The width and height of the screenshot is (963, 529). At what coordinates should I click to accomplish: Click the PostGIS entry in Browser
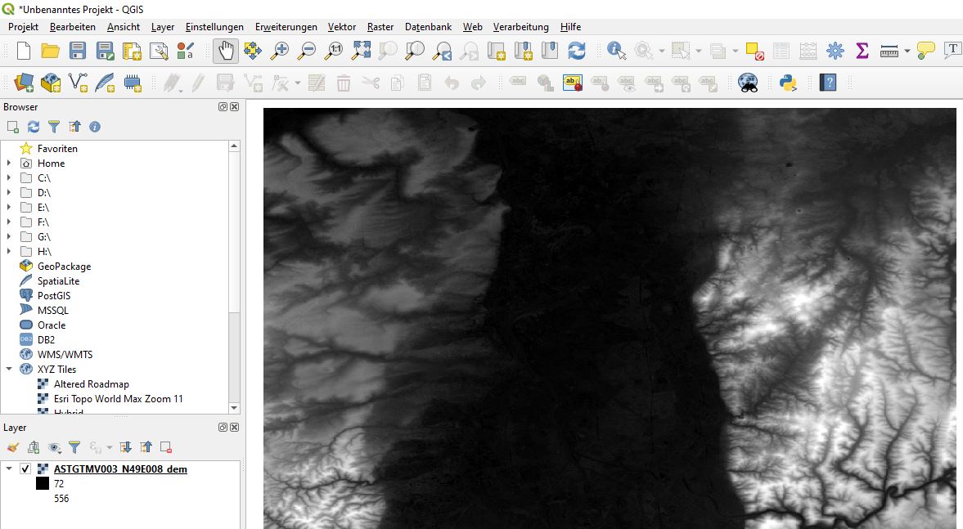click(54, 296)
